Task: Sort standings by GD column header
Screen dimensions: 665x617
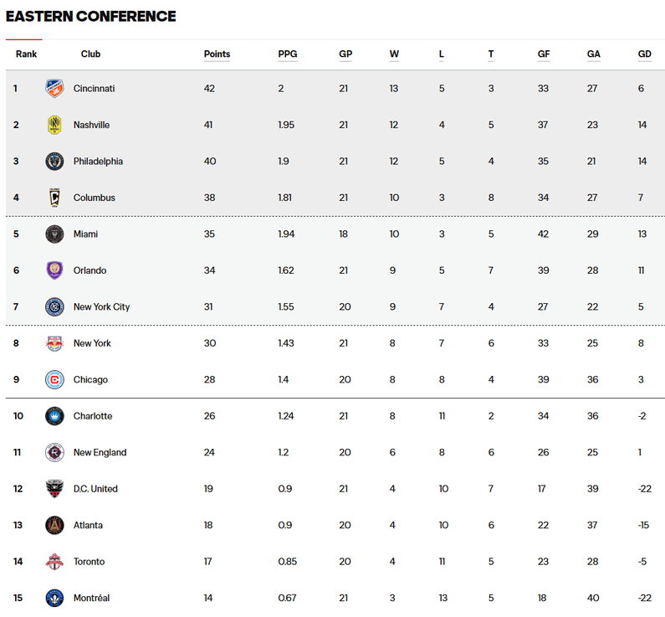Action: pyautogui.click(x=644, y=54)
